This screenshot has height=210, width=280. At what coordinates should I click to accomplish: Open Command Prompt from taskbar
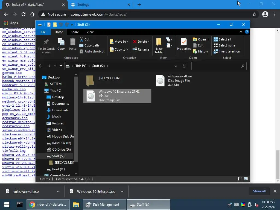click(x=19, y=205)
